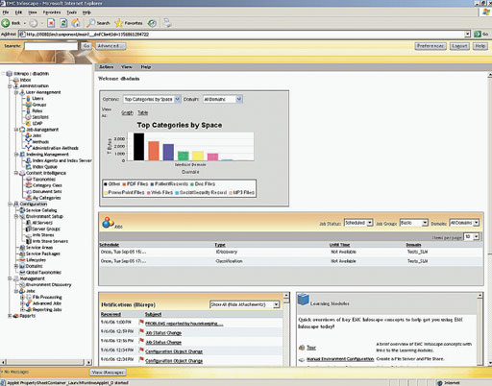Viewport: 492px width, 386px height.
Task: Open the Actions menu
Action: [x=106, y=67]
